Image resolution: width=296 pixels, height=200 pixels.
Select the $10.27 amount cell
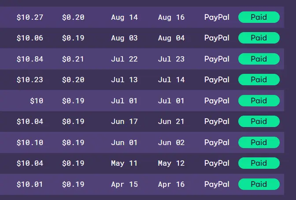pos(30,17)
